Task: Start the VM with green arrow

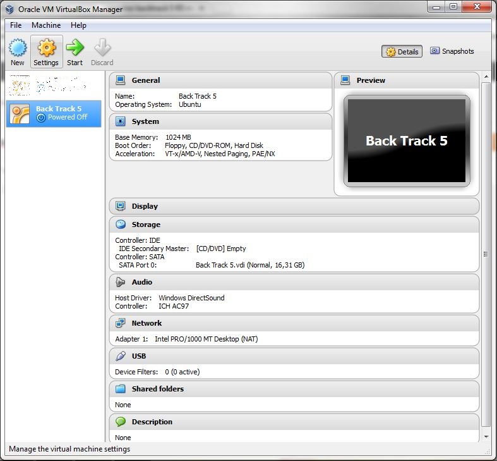Action: [x=75, y=47]
